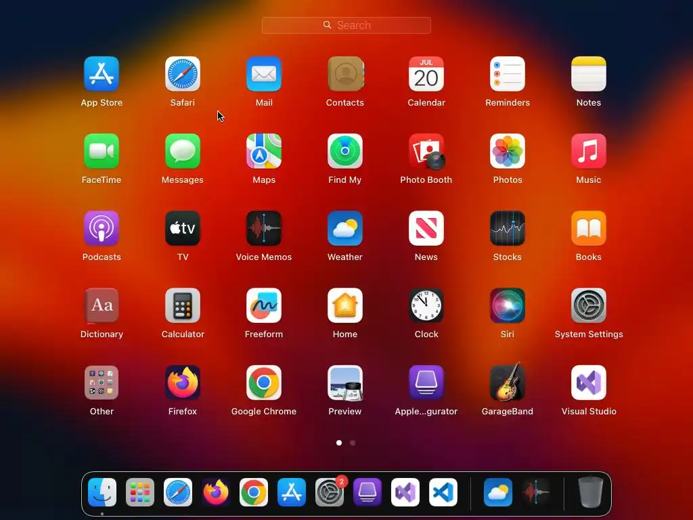This screenshot has height=520, width=693.
Task: Select the first Launchpad page dot
Action: [339, 443]
